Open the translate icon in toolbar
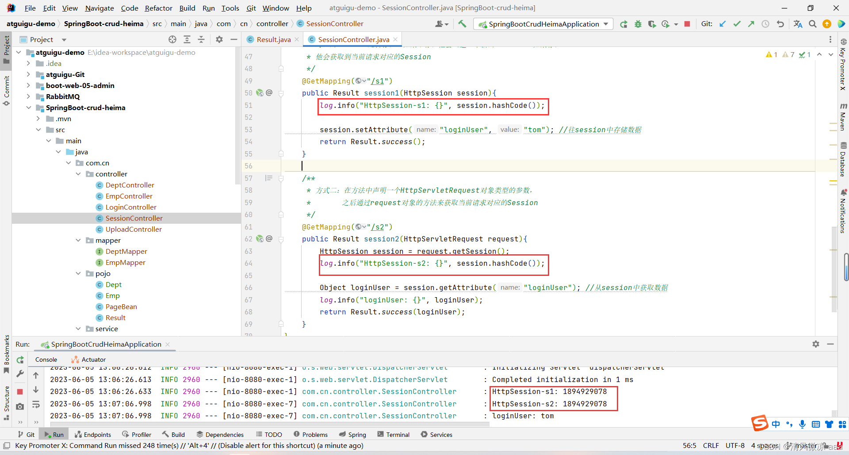Viewport: 849px width, 455px height. point(798,24)
